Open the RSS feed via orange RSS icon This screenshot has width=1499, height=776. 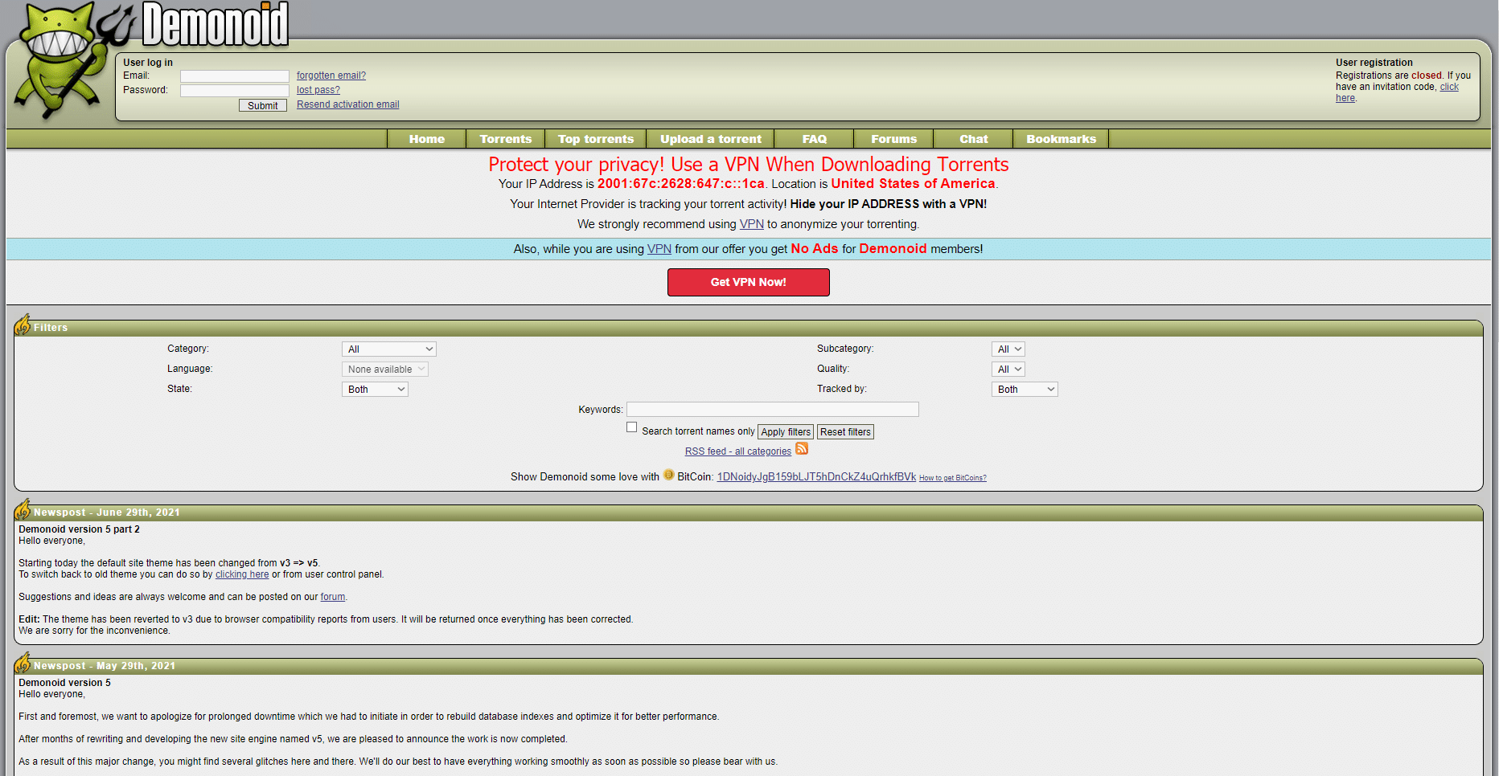click(x=801, y=449)
